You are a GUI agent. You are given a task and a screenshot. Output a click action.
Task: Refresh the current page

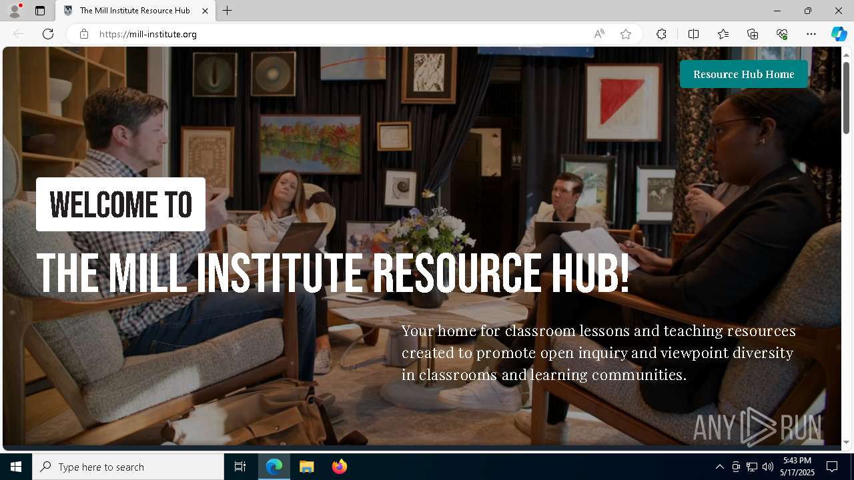coord(48,34)
